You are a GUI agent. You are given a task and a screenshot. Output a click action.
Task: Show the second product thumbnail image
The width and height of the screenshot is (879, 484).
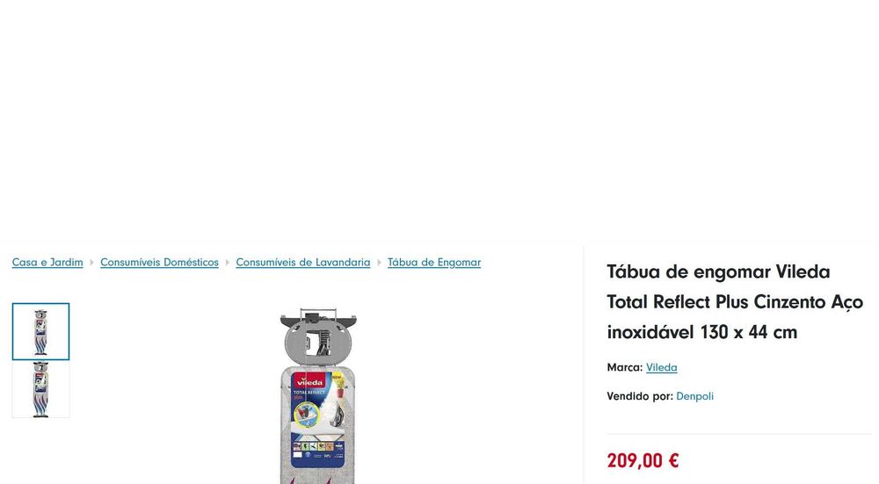[41, 389]
